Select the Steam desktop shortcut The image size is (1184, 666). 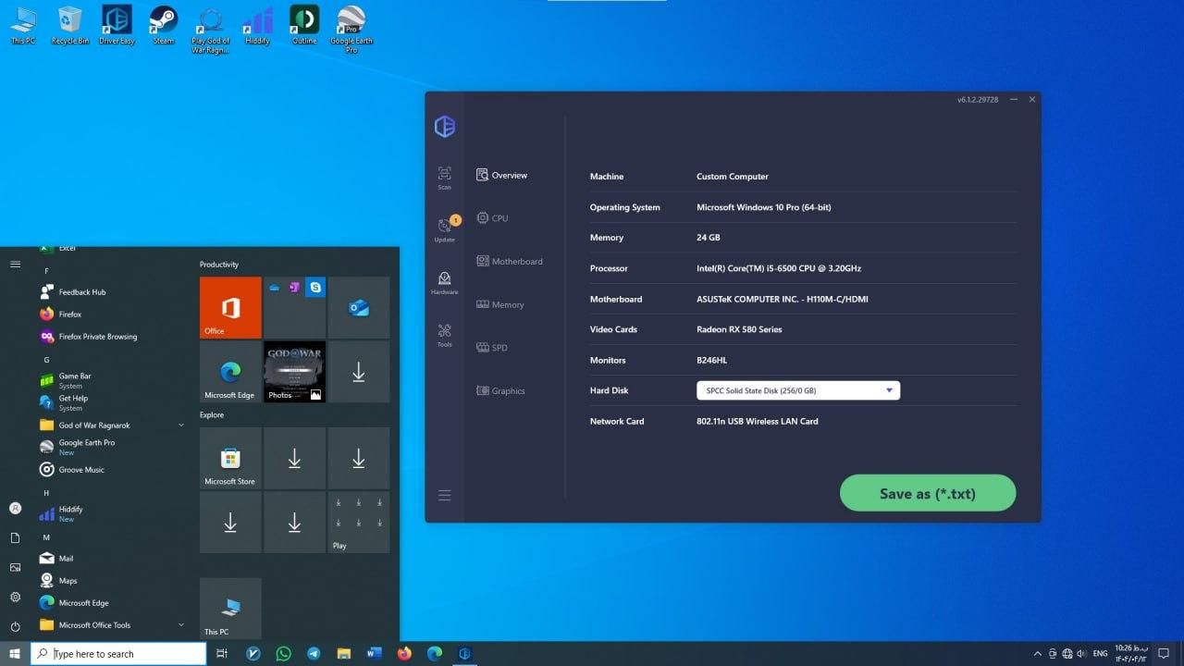point(164,25)
